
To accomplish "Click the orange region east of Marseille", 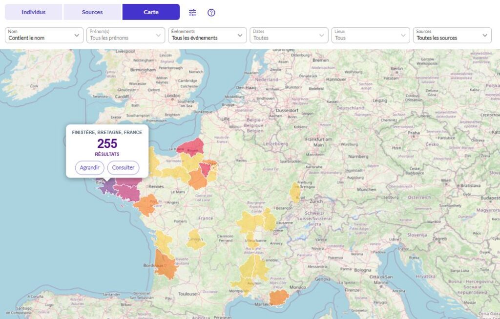I will pyautogui.click(x=279, y=297).
